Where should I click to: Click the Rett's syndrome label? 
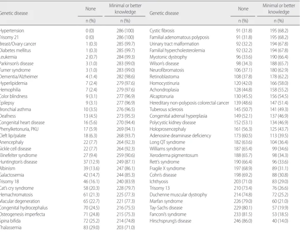click(x=164, y=162)
